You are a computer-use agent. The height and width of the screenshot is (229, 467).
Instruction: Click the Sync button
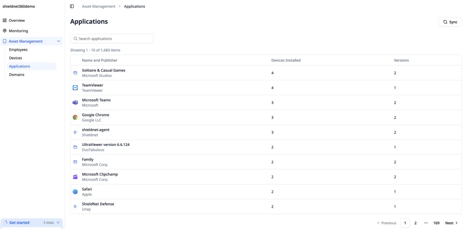coord(450,22)
